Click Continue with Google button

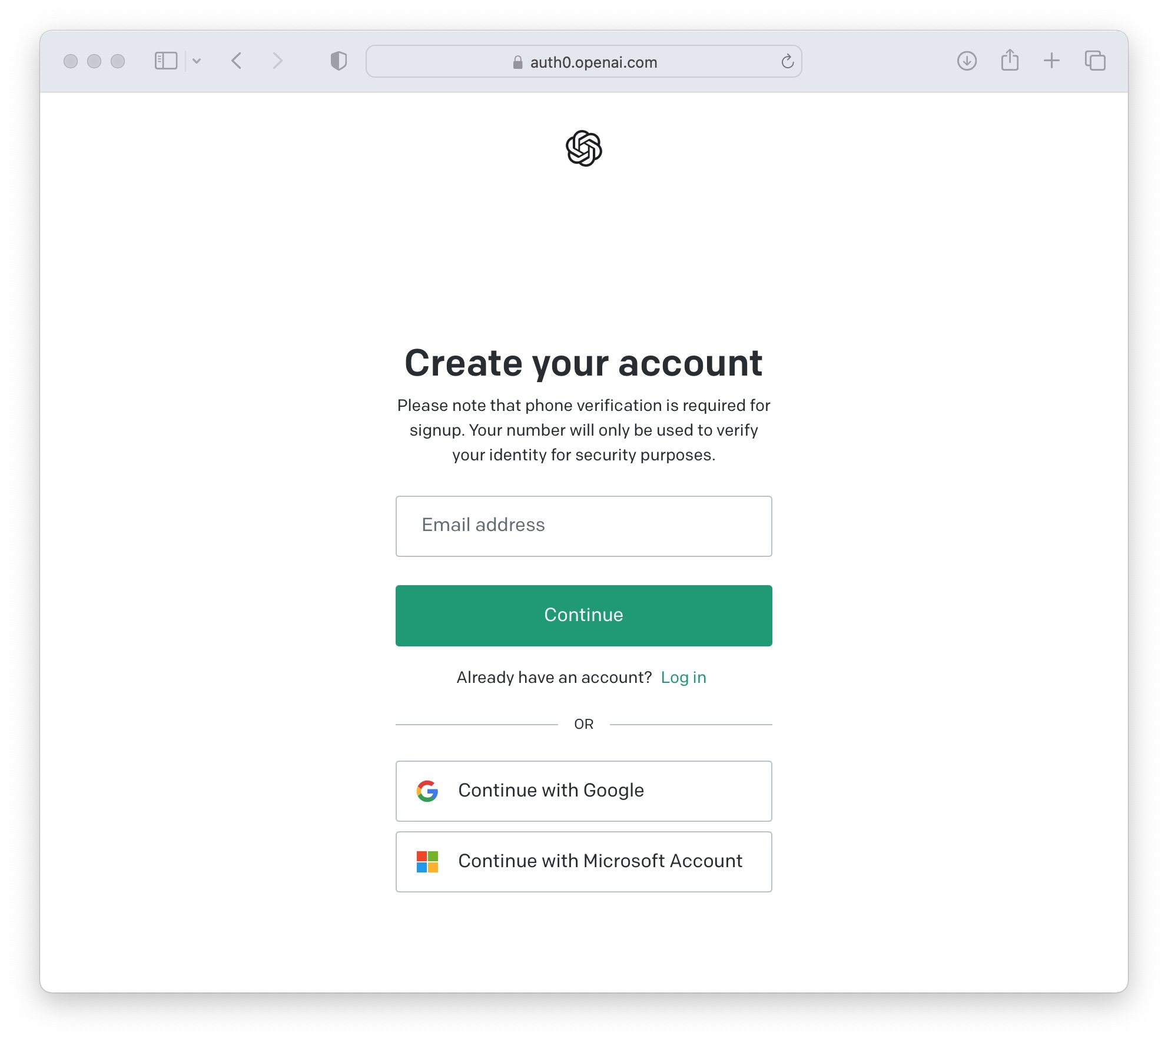click(x=583, y=789)
